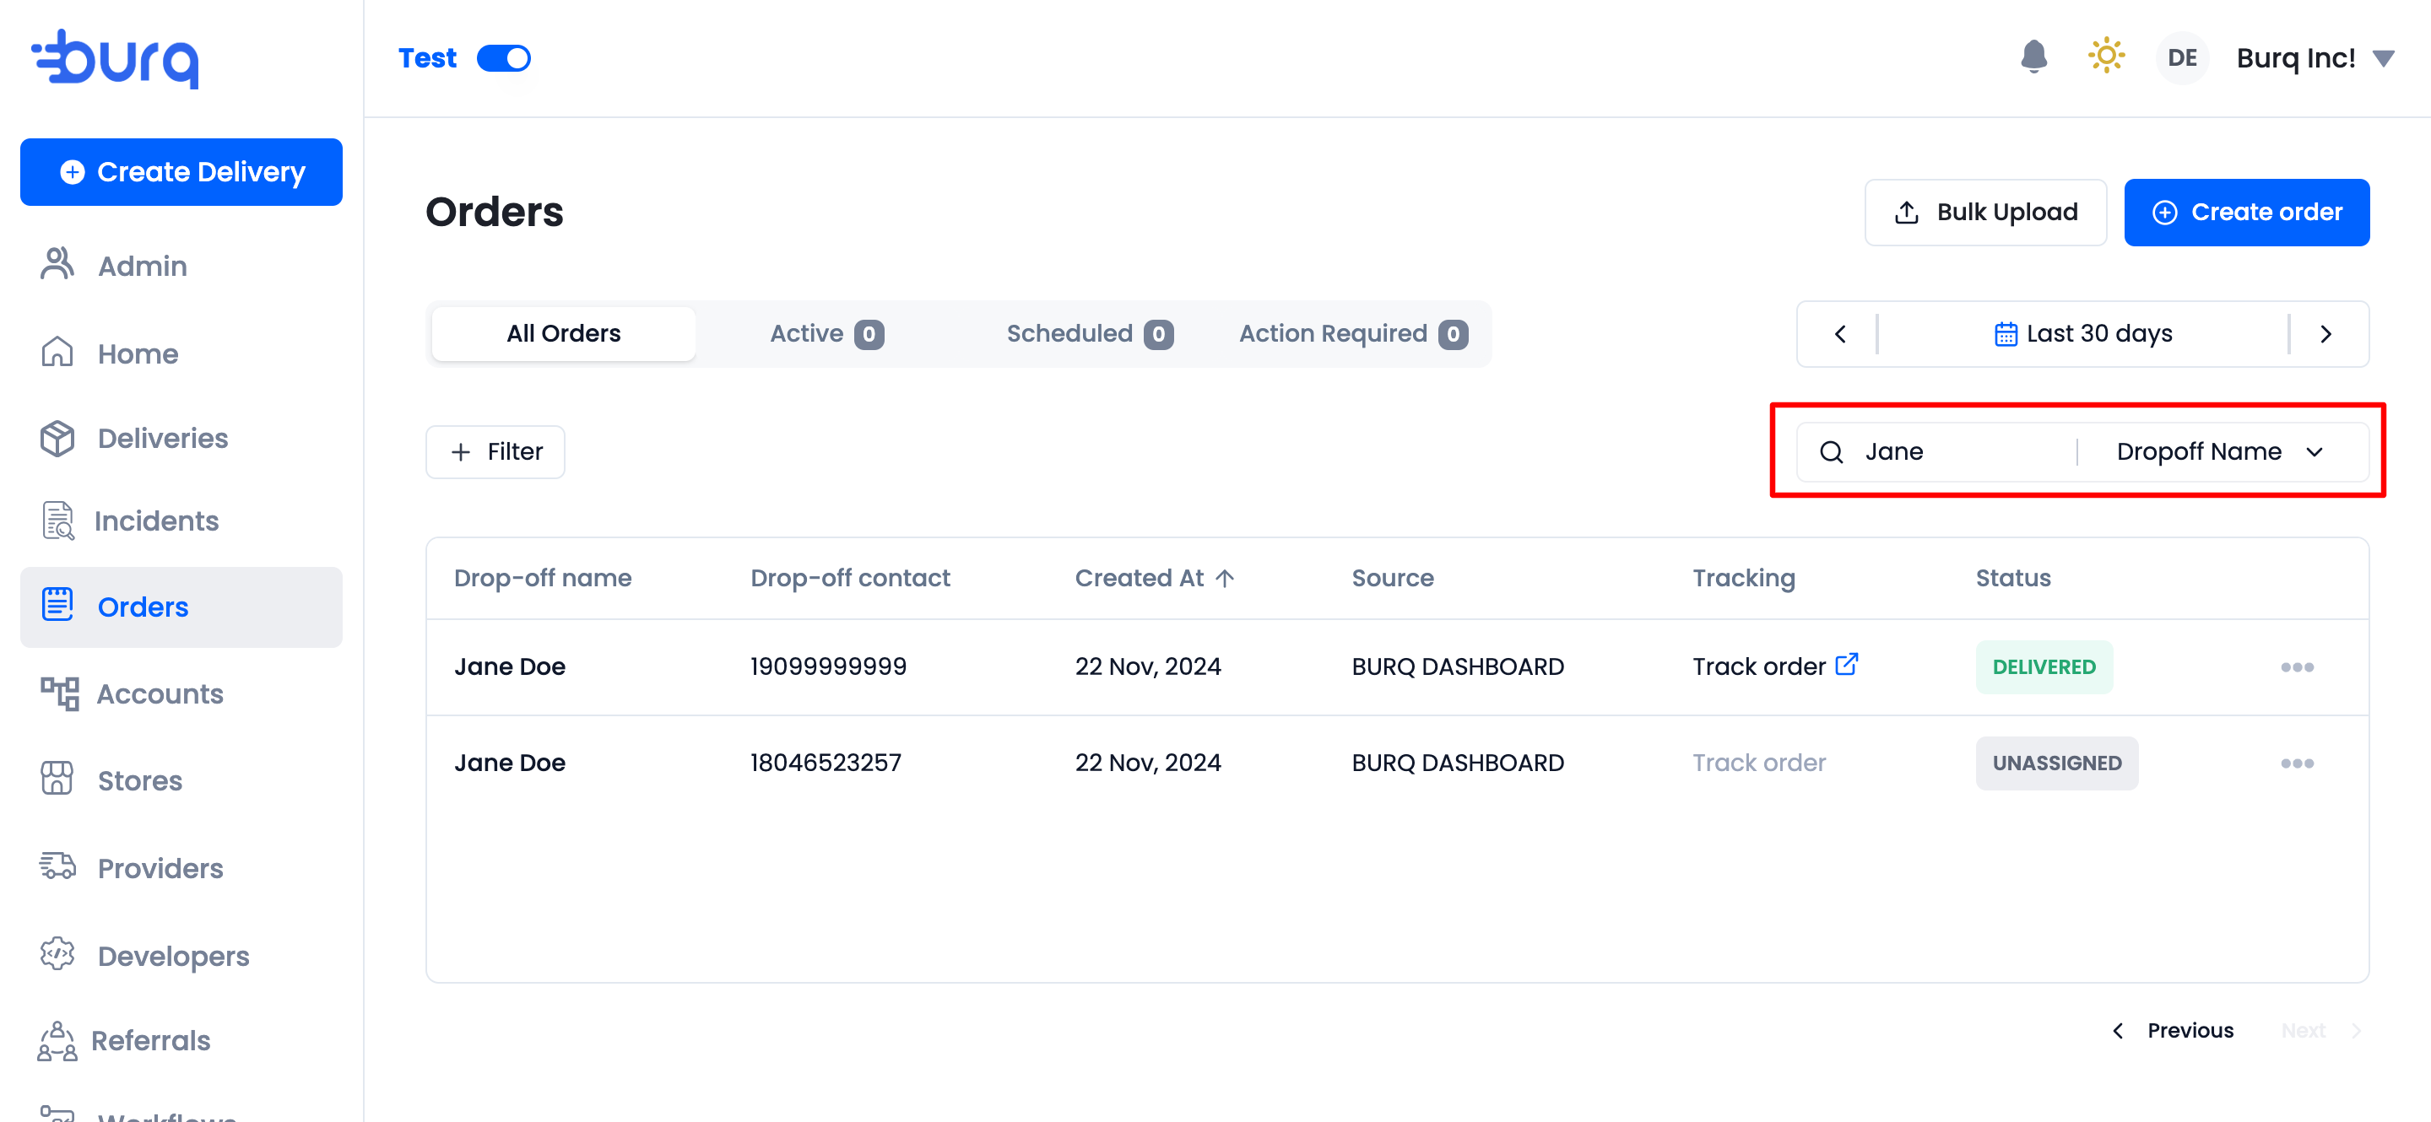Go to previous date range
The width and height of the screenshot is (2431, 1122).
pyautogui.click(x=1839, y=334)
